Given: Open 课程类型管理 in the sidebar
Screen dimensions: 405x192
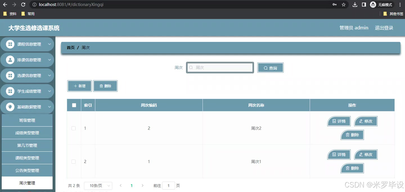Looking at the screenshot, I should [27, 158].
